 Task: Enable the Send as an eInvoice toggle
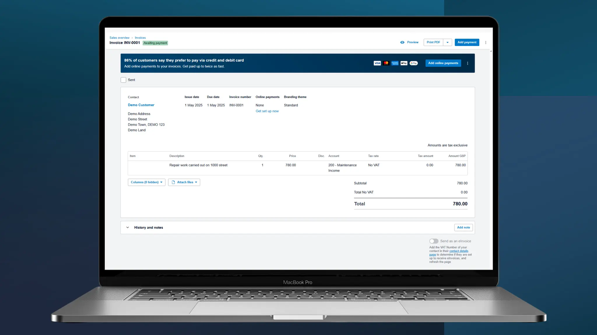coord(433,241)
